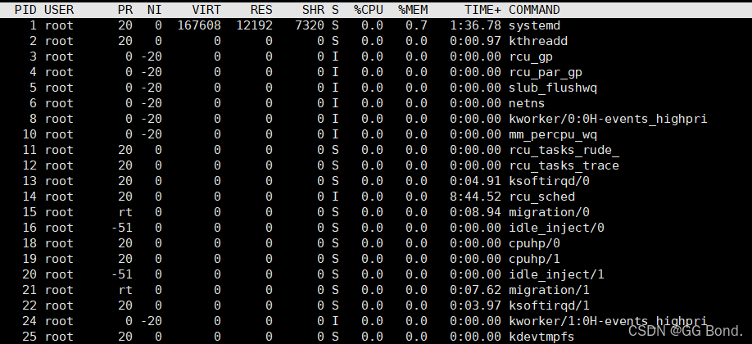Click the COMMAND column header
Image resolution: width=752 pixels, height=344 pixels.
534,10
